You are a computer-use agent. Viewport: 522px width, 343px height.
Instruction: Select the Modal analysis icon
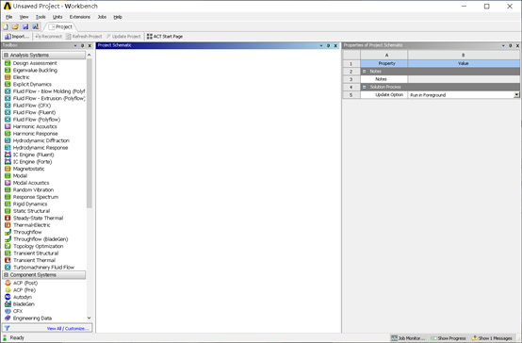(x=8, y=175)
